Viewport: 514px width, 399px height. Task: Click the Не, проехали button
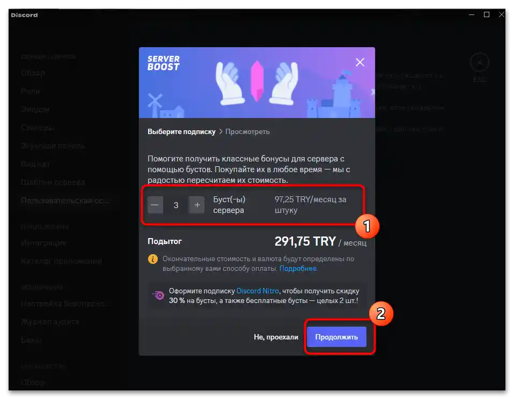point(276,337)
